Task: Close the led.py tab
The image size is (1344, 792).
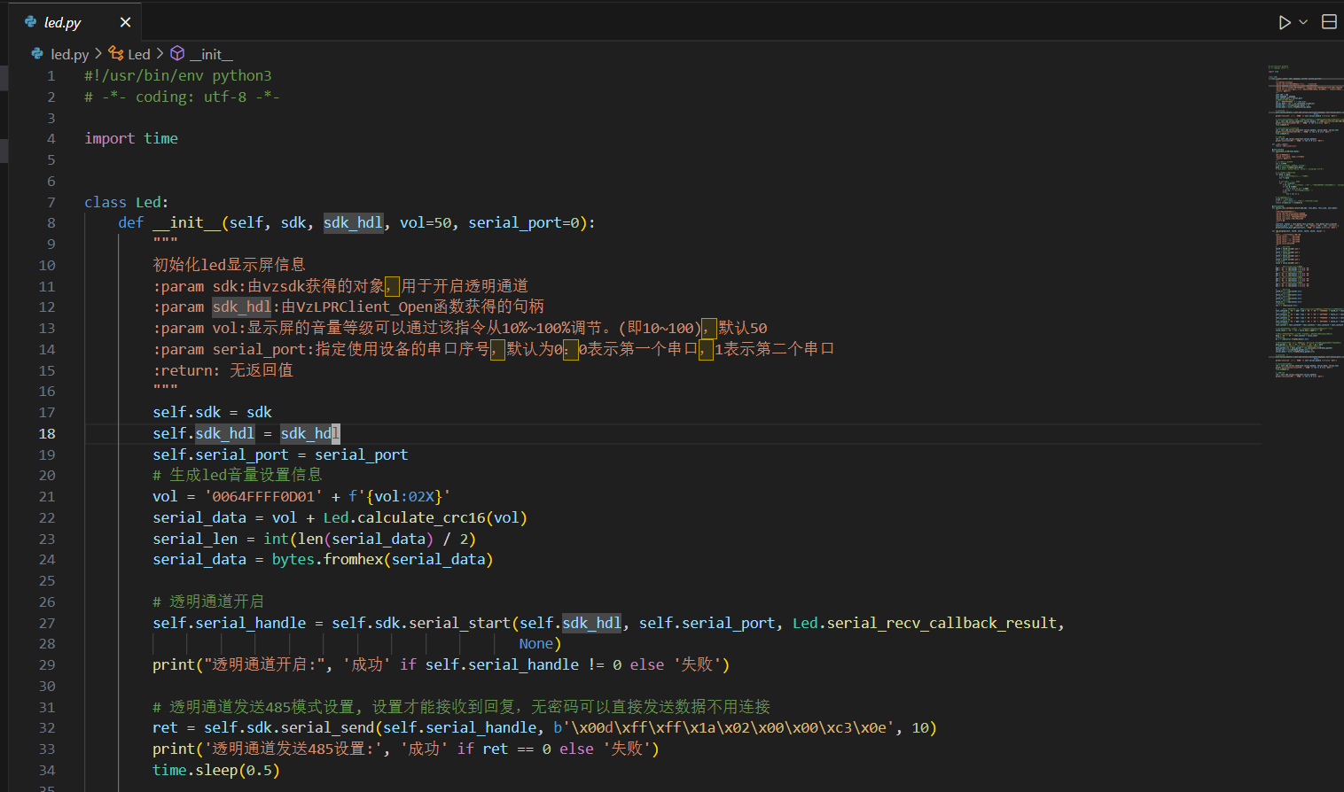Action: point(125,22)
